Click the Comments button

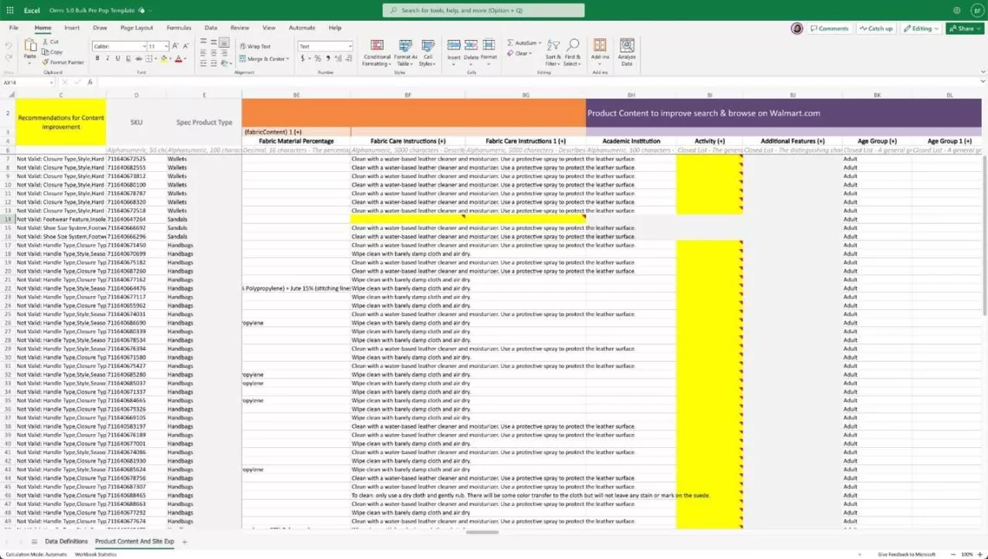click(x=829, y=29)
